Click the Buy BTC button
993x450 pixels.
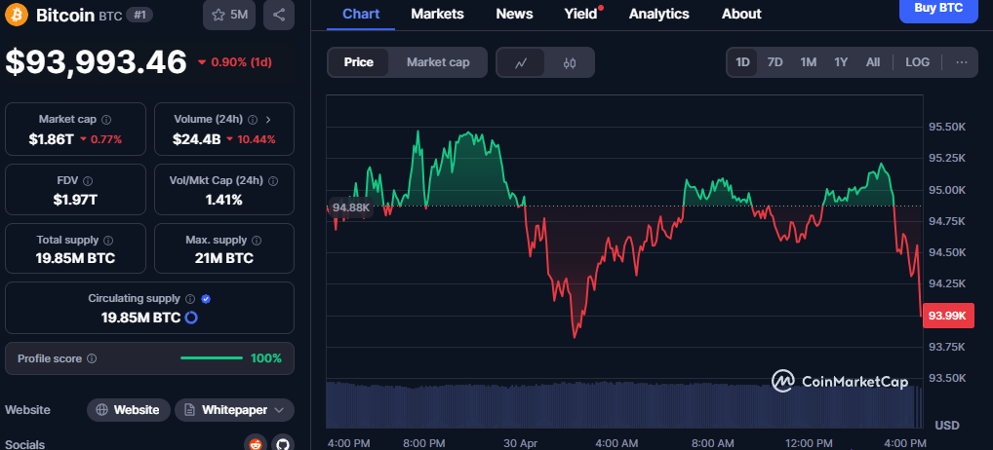938,9
